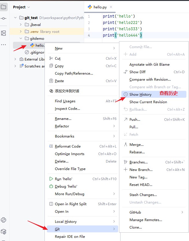
Task: Open the GitHub submenu arrow
Action: [x=182, y=212]
